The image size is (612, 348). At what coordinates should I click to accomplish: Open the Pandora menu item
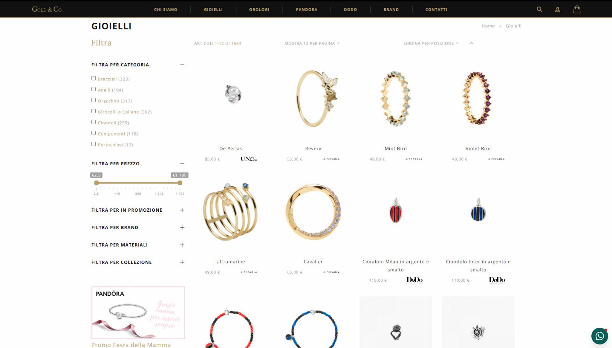[306, 9]
